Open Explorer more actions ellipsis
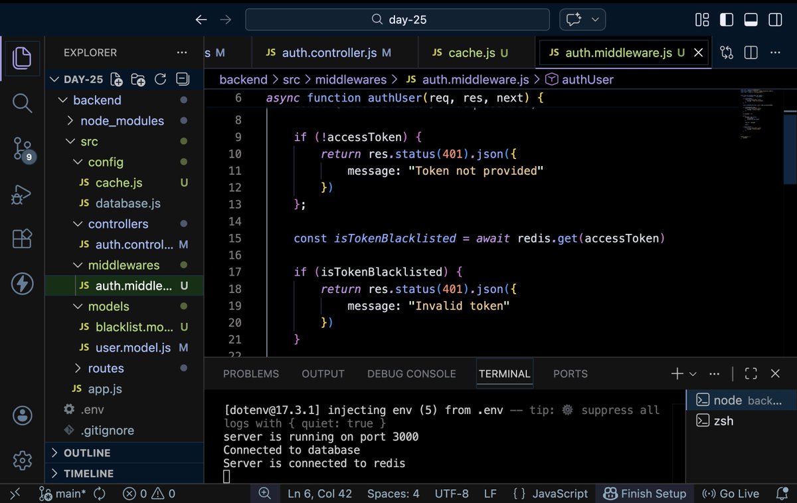Image resolution: width=797 pixels, height=503 pixels. 182,52
